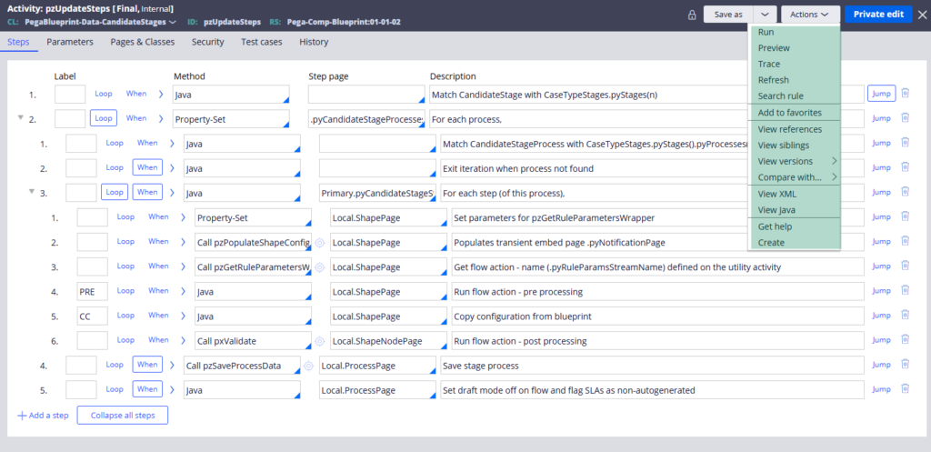Toggle the When button on 'Save stage process' step
Screen dimensions: 931x452
pyautogui.click(x=147, y=365)
